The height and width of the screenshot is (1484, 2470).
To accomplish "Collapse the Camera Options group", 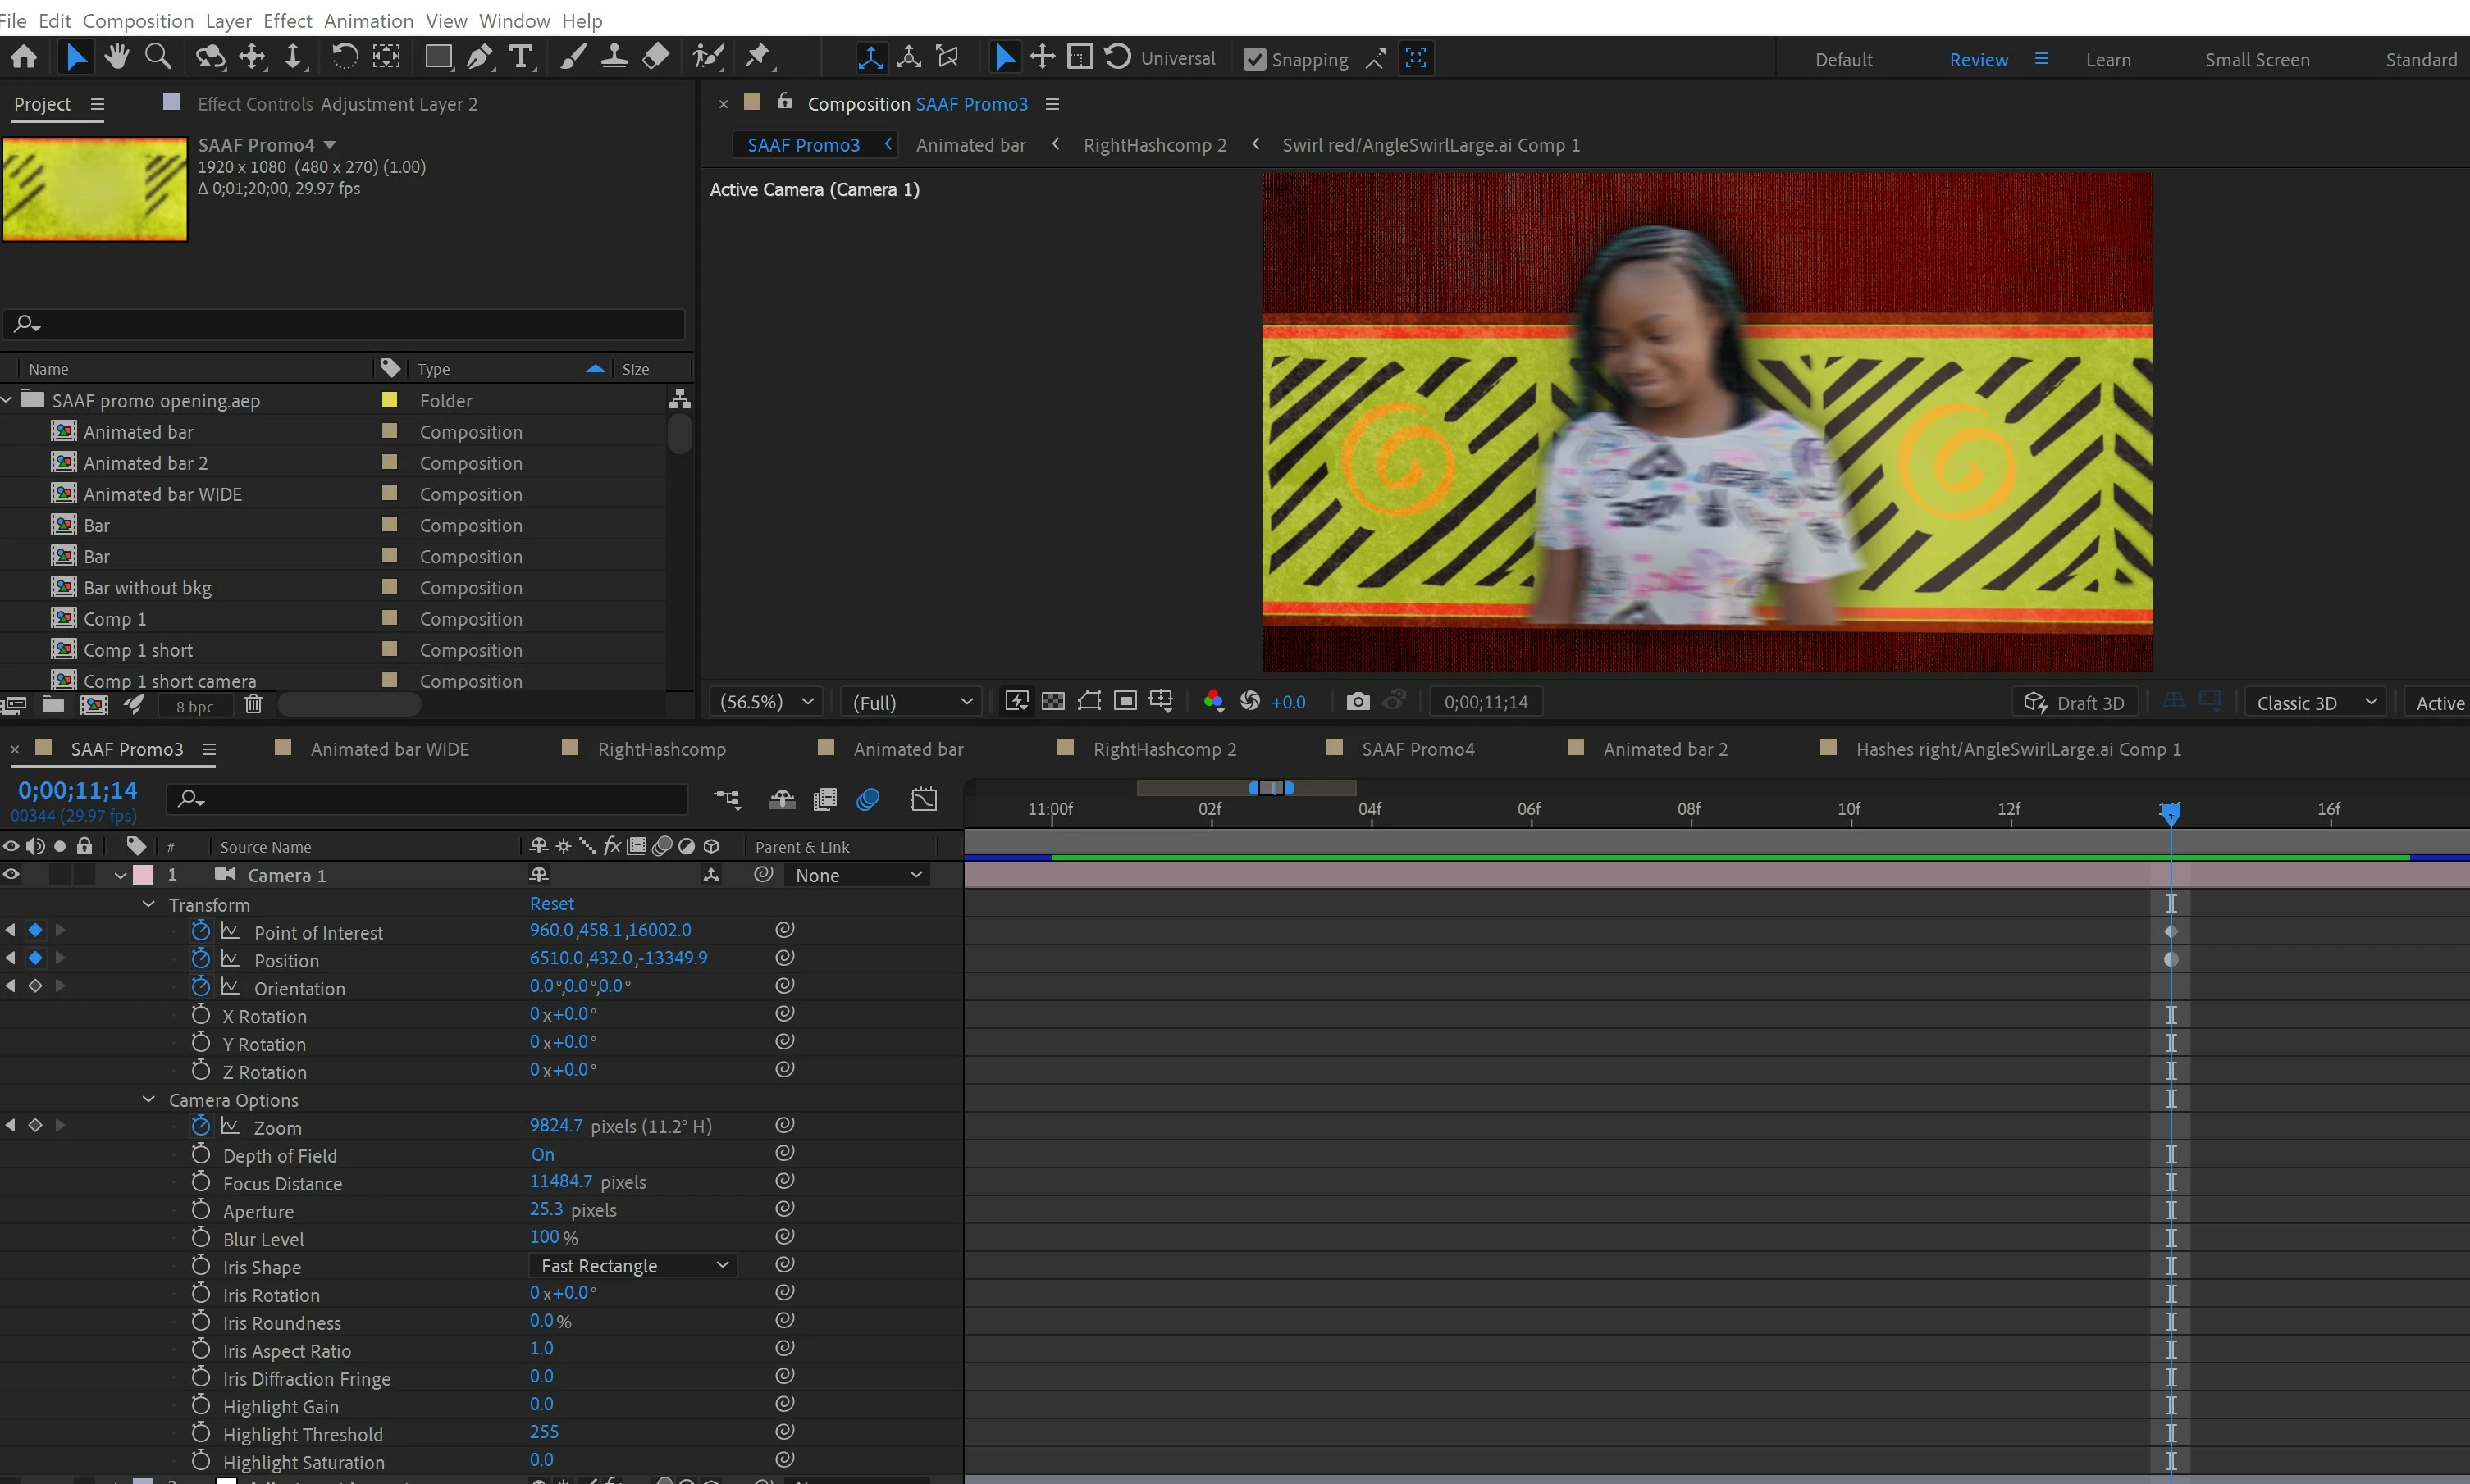I will pos(149,1100).
